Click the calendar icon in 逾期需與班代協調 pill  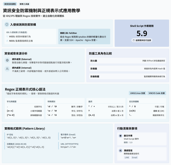(134, 40)
